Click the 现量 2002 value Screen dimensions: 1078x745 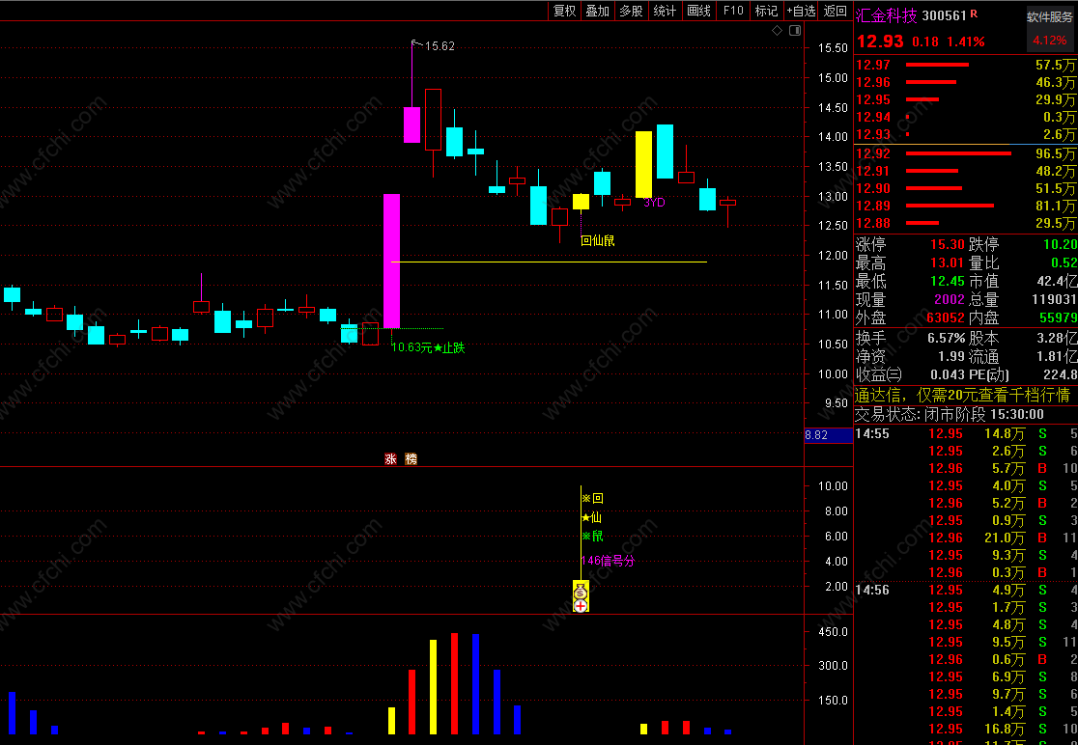(950, 300)
